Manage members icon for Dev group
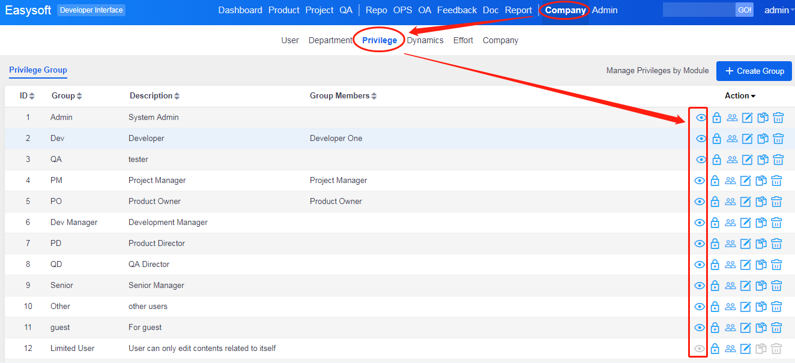This screenshot has width=795, height=363. [732, 139]
